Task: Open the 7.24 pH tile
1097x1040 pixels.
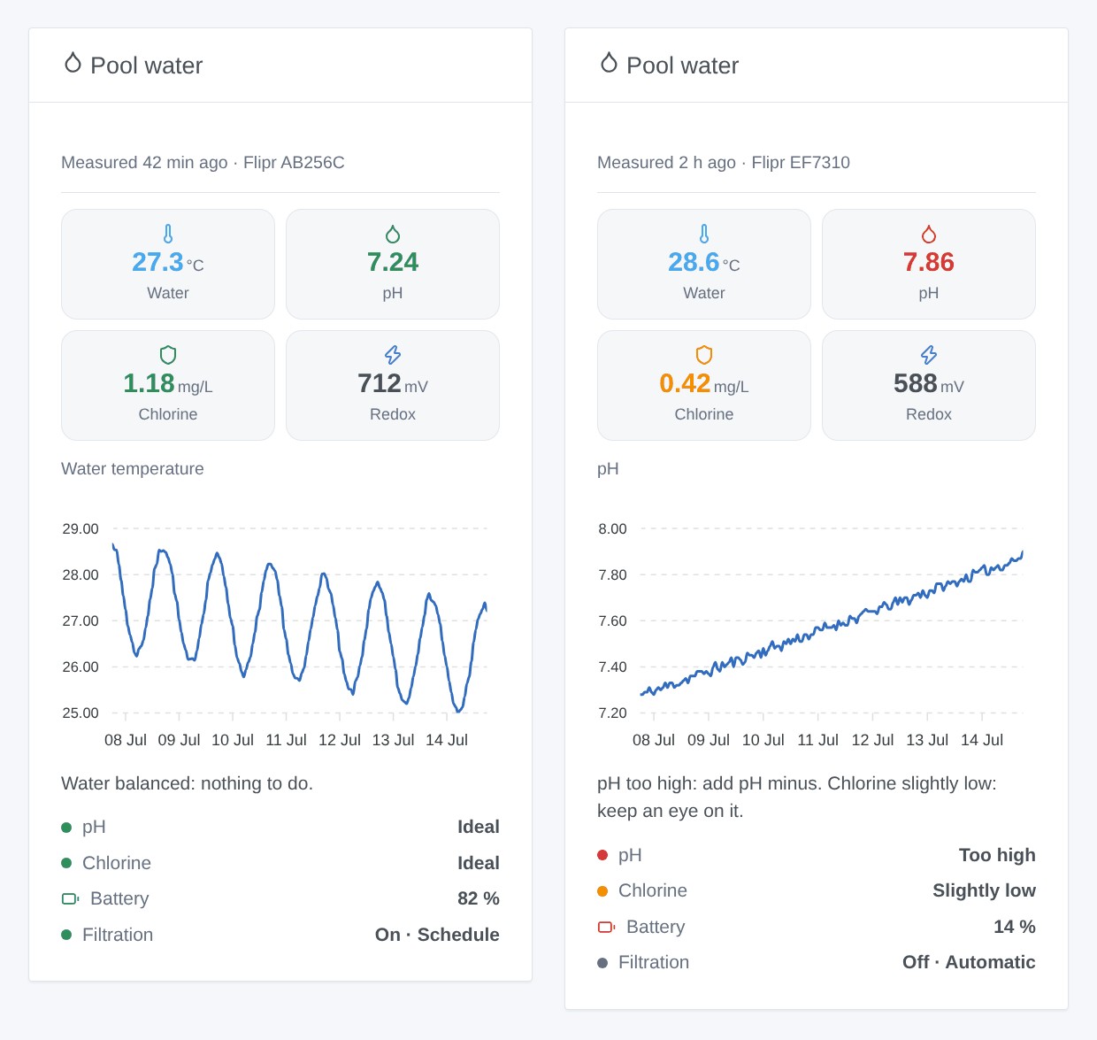Action: [393, 264]
